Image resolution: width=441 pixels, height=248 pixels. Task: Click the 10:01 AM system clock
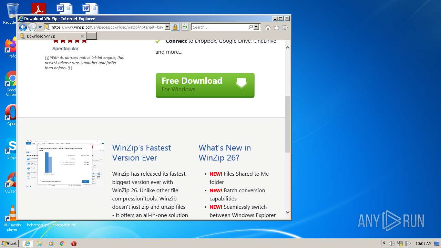click(423, 244)
